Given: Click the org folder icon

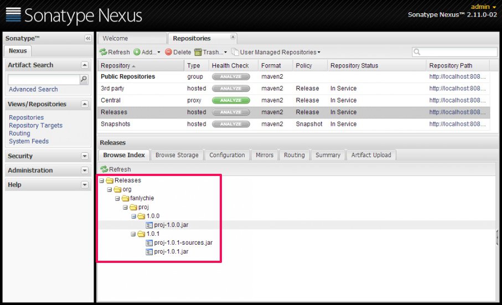Looking at the screenshot, I should (117, 189).
